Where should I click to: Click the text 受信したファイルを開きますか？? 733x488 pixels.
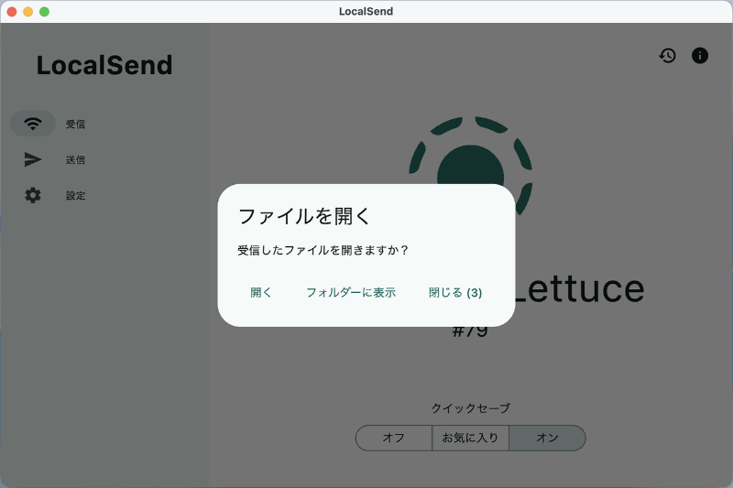tap(323, 250)
